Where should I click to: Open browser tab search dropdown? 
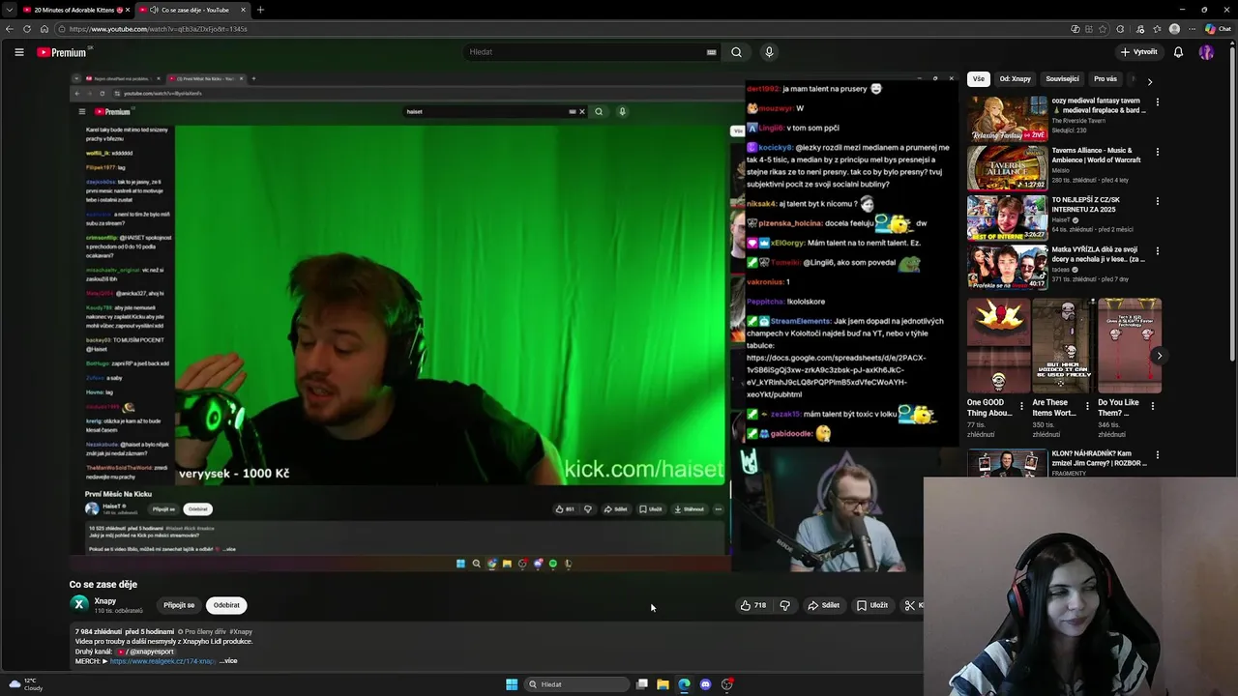coord(10,10)
